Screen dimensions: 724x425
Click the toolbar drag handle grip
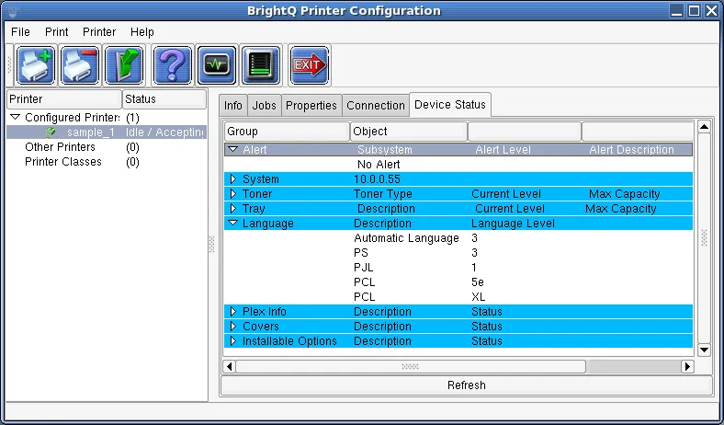(x=9, y=65)
